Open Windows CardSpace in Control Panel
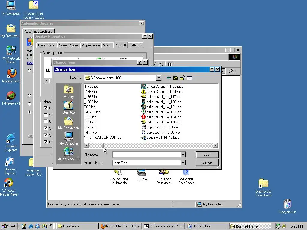The width and height of the screenshot is (307, 230). [186, 177]
